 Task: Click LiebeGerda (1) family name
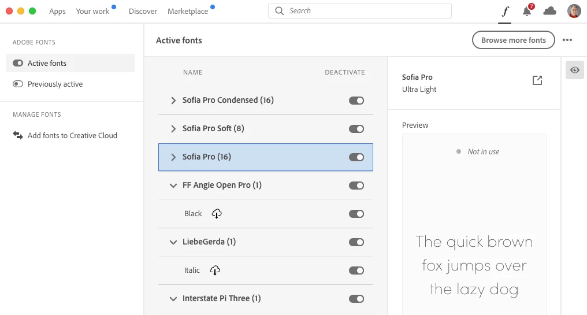[209, 242]
